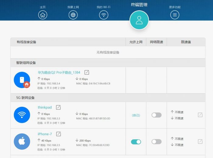
Task: Click the 我要上网 globe icon
Action: (x=73, y=15)
